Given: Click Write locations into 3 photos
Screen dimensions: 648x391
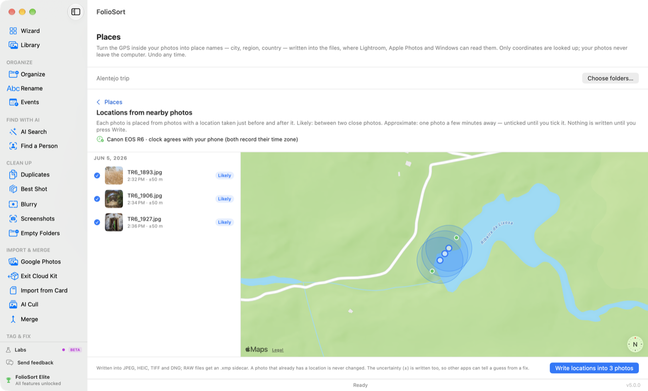Looking at the screenshot, I should [x=594, y=368].
